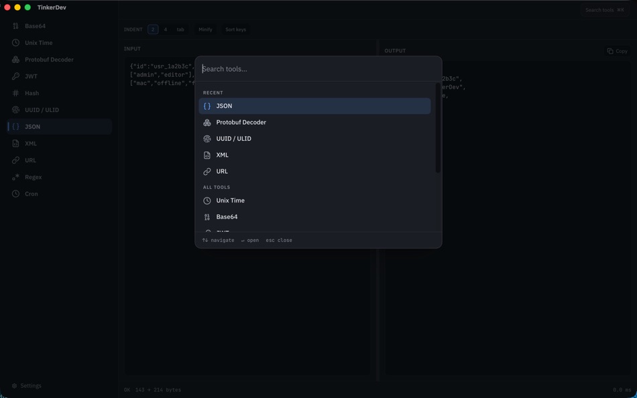Click the TinkerDev window title
This screenshot has height=398, width=637.
(52, 8)
